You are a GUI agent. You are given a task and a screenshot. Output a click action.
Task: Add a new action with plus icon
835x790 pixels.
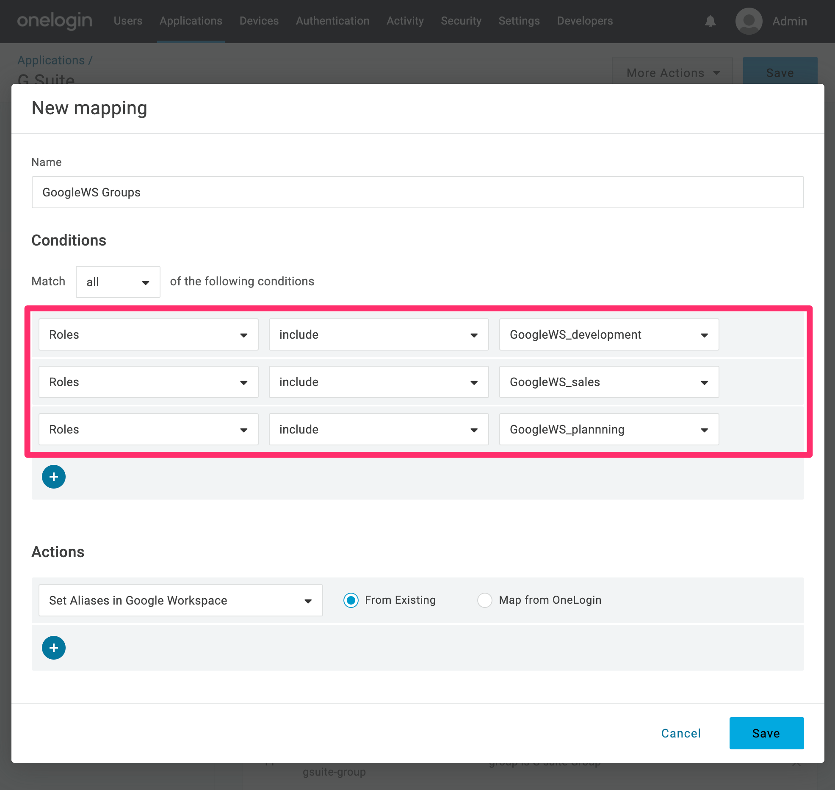(54, 648)
